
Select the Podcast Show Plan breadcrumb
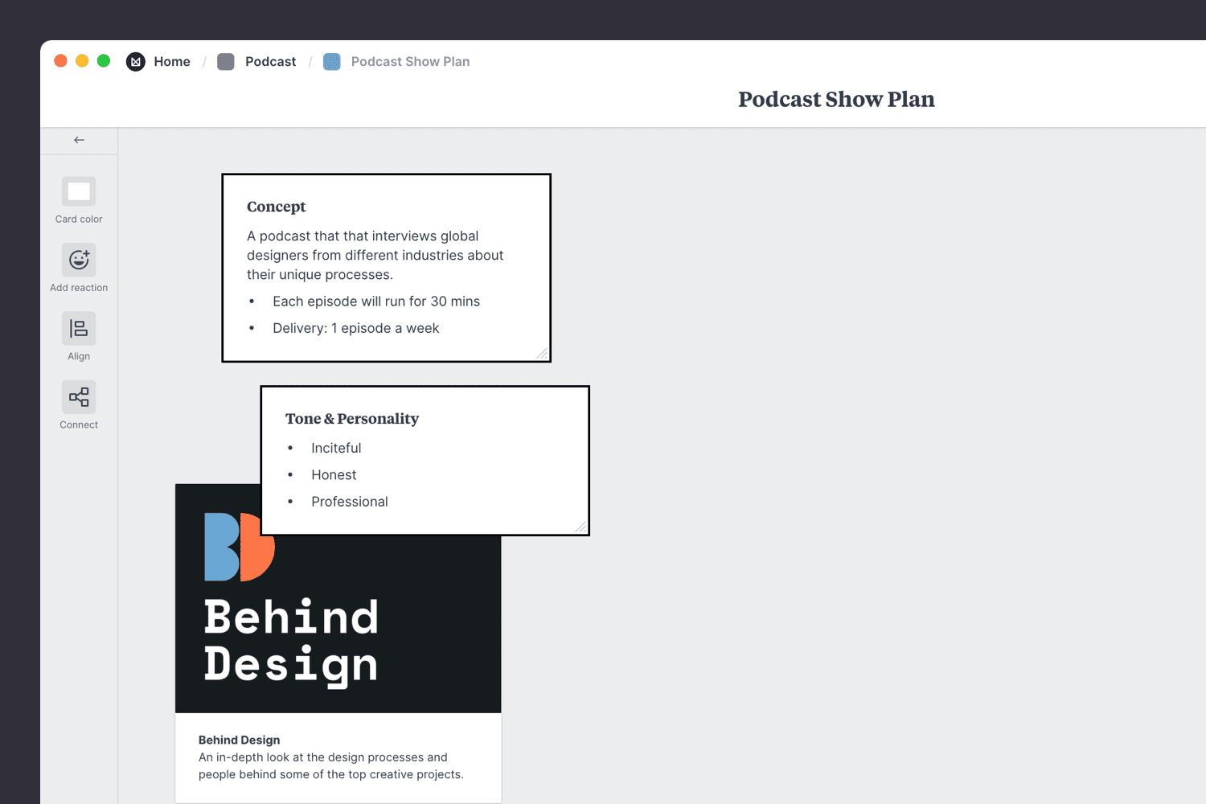(x=410, y=61)
